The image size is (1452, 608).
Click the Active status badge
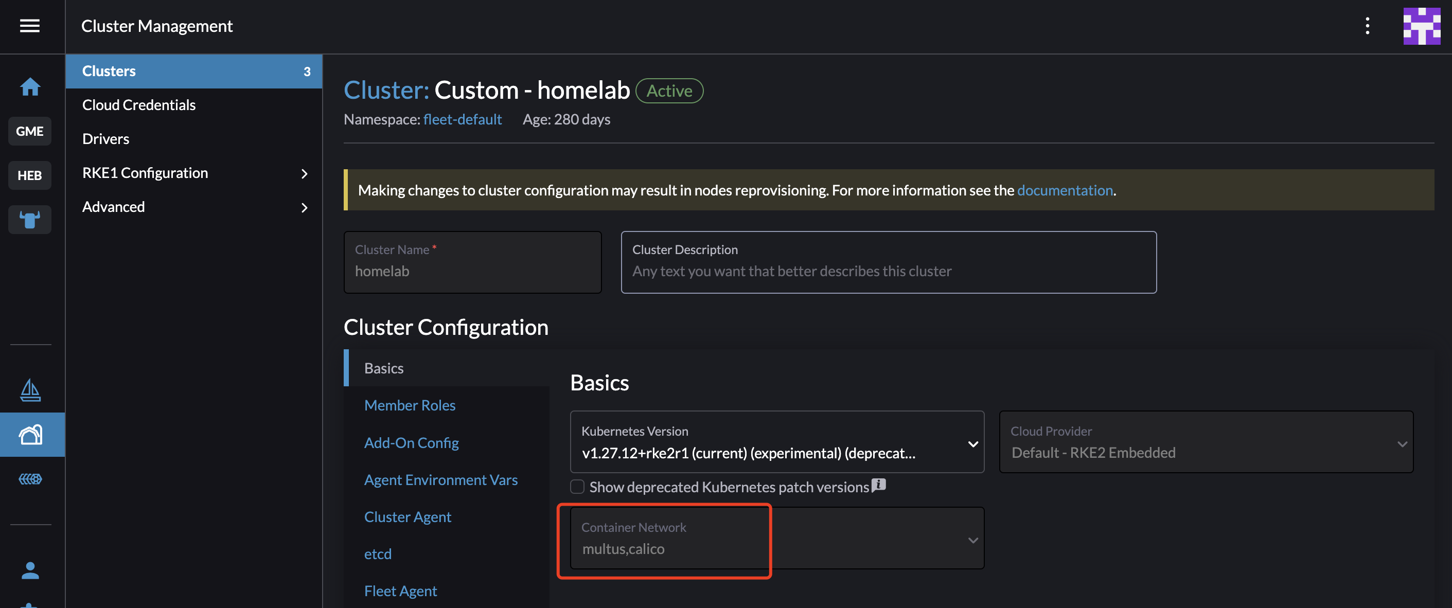click(x=669, y=91)
